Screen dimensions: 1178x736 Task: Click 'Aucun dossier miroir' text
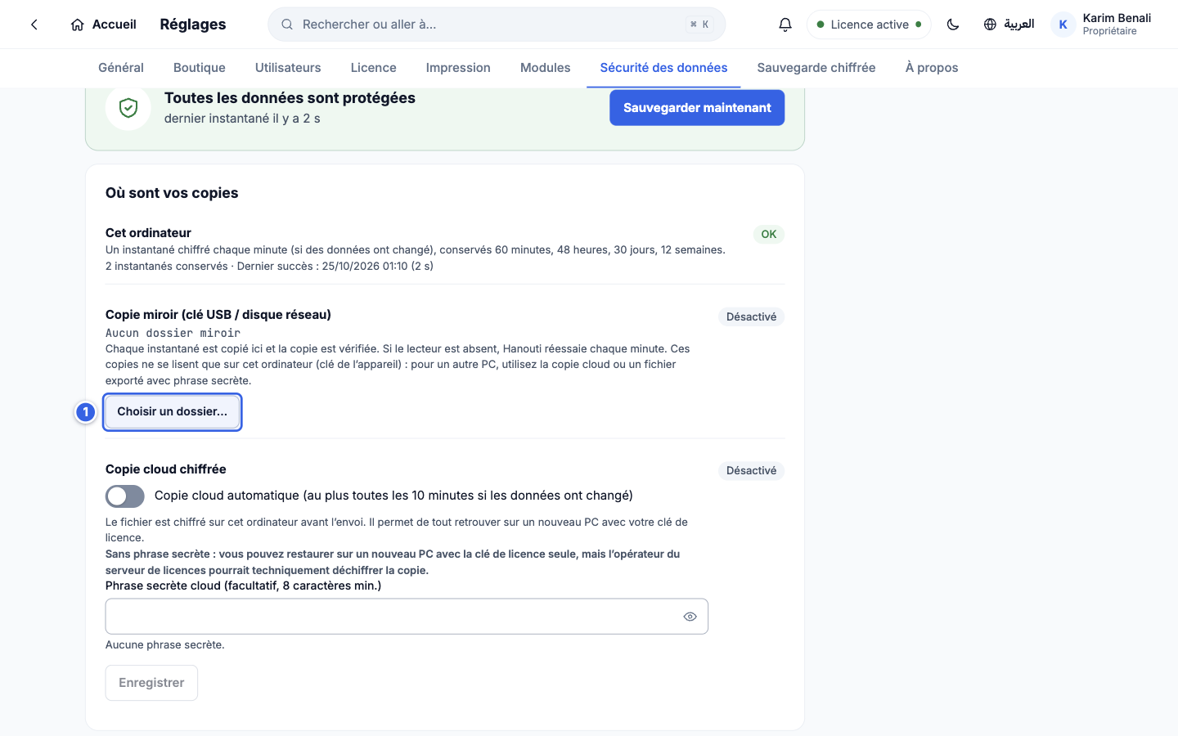pos(173,333)
